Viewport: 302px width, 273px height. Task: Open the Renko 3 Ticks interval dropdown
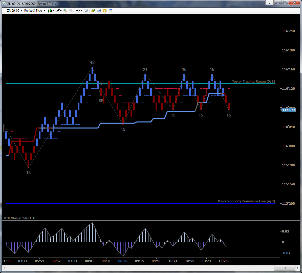point(35,11)
